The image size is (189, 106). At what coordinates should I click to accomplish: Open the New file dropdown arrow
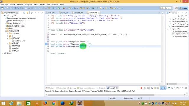5,8
